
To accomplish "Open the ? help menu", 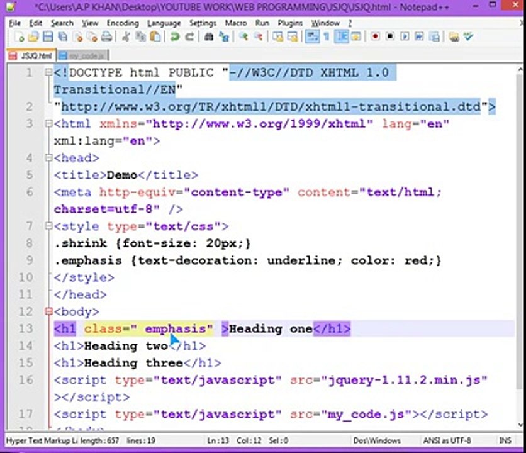I will tap(350, 23).
